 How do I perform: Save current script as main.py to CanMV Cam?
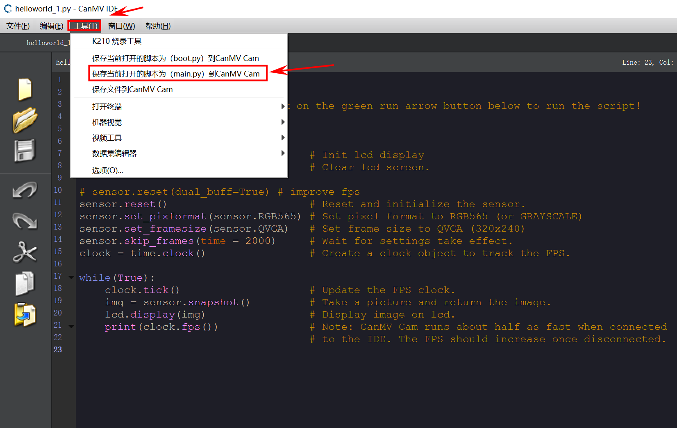[179, 74]
